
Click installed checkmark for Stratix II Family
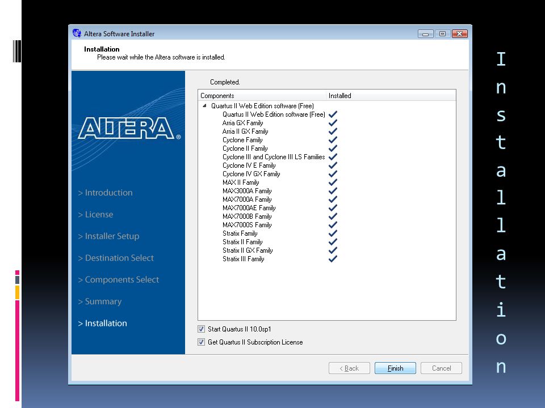(333, 242)
